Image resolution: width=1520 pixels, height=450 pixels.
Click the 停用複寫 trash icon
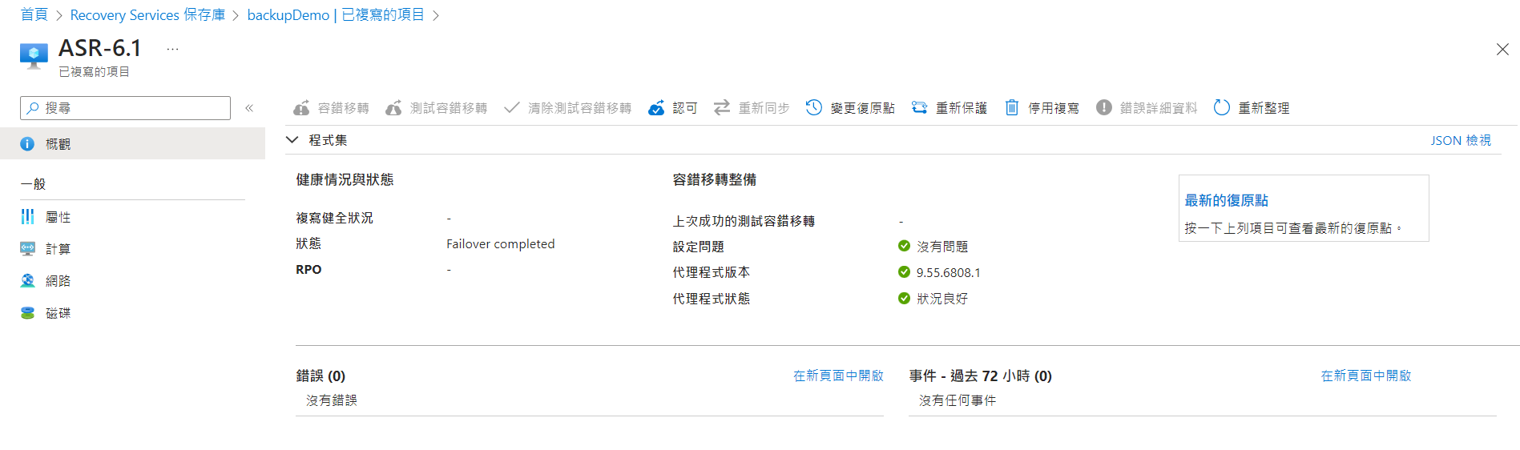pos(1012,107)
